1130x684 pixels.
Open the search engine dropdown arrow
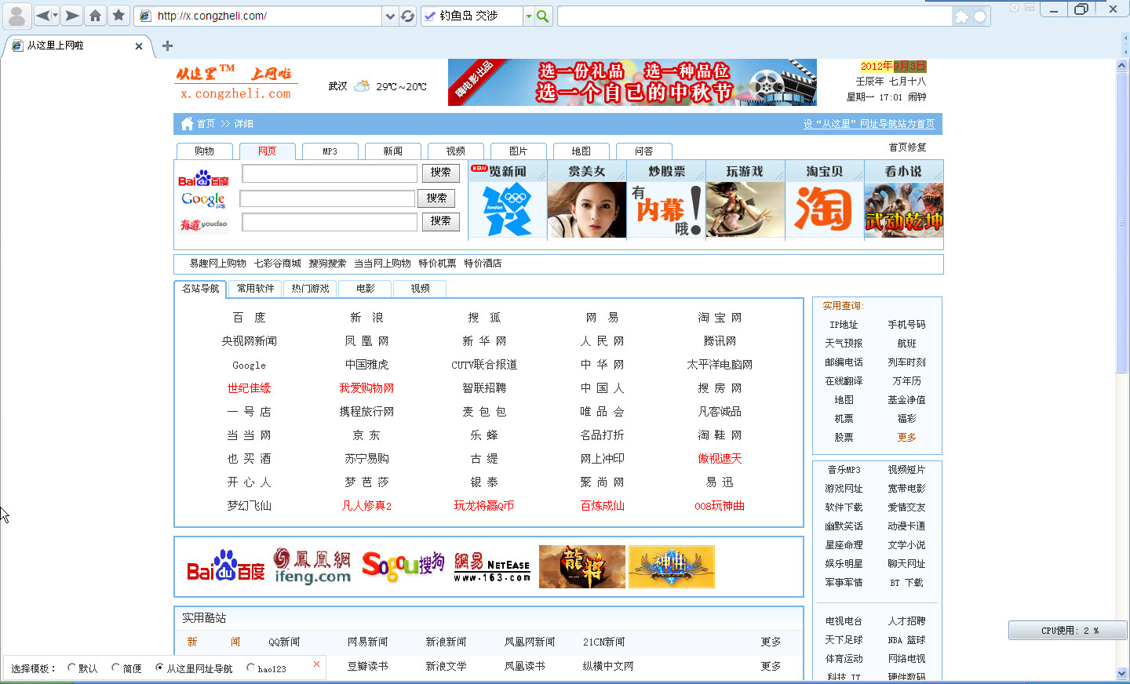(529, 16)
